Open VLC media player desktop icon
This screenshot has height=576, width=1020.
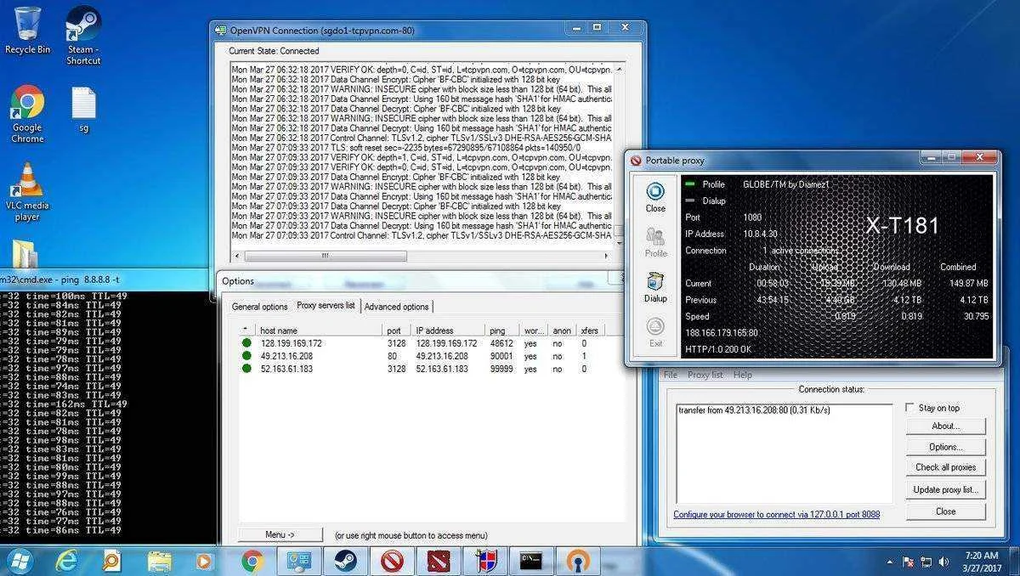(27, 192)
